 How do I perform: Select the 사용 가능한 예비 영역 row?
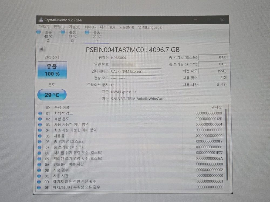click(x=131, y=124)
